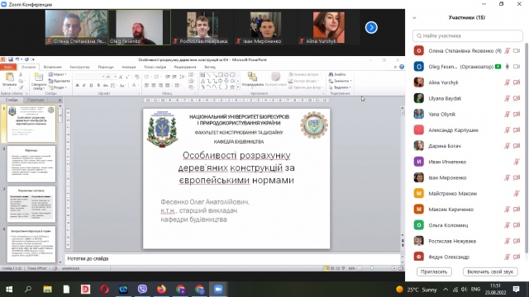This screenshot has width=529, height=297.
Task: Open the Замінити replace dropdown
Action: pos(340,81)
